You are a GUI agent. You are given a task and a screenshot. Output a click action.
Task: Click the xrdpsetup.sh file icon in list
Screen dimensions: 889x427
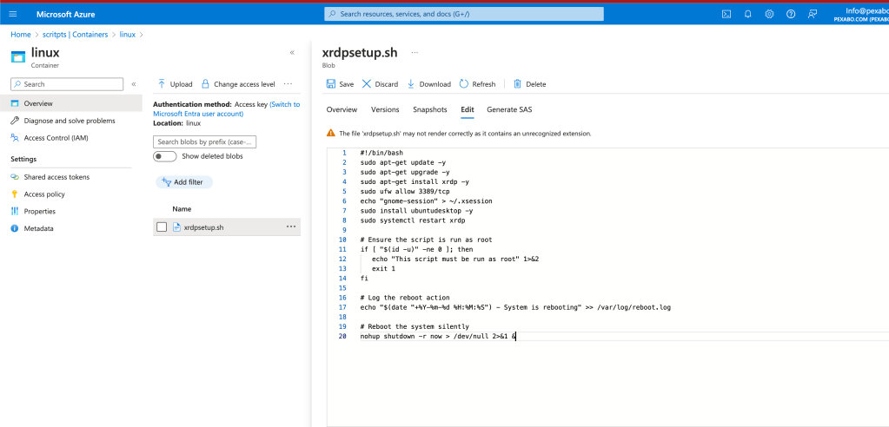(x=176, y=227)
